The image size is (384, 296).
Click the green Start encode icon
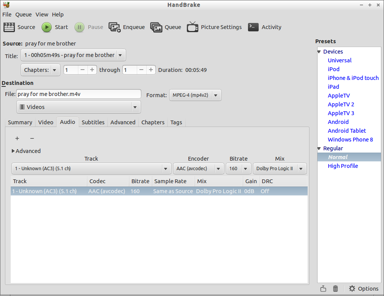pyautogui.click(x=47, y=27)
